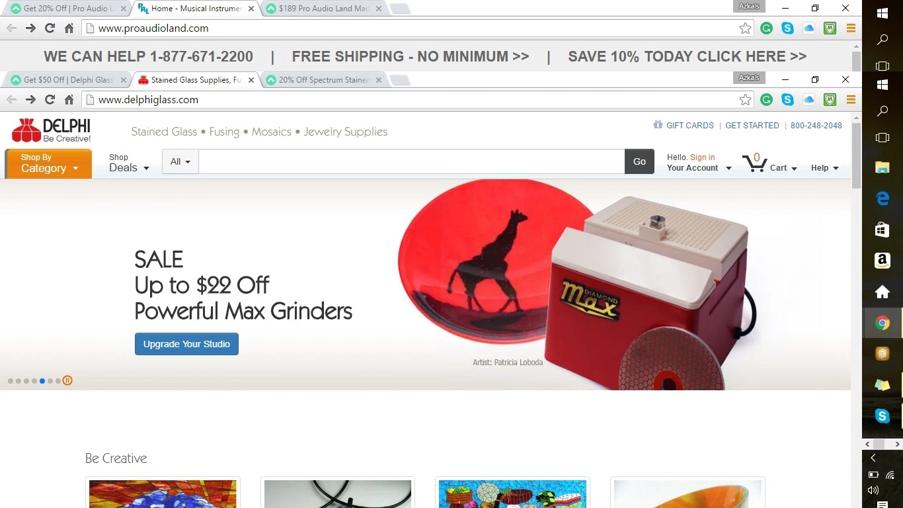This screenshot has height=508, width=903.
Task: Switch to the 20% Off Spectrum Stained tab
Action: point(324,80)
